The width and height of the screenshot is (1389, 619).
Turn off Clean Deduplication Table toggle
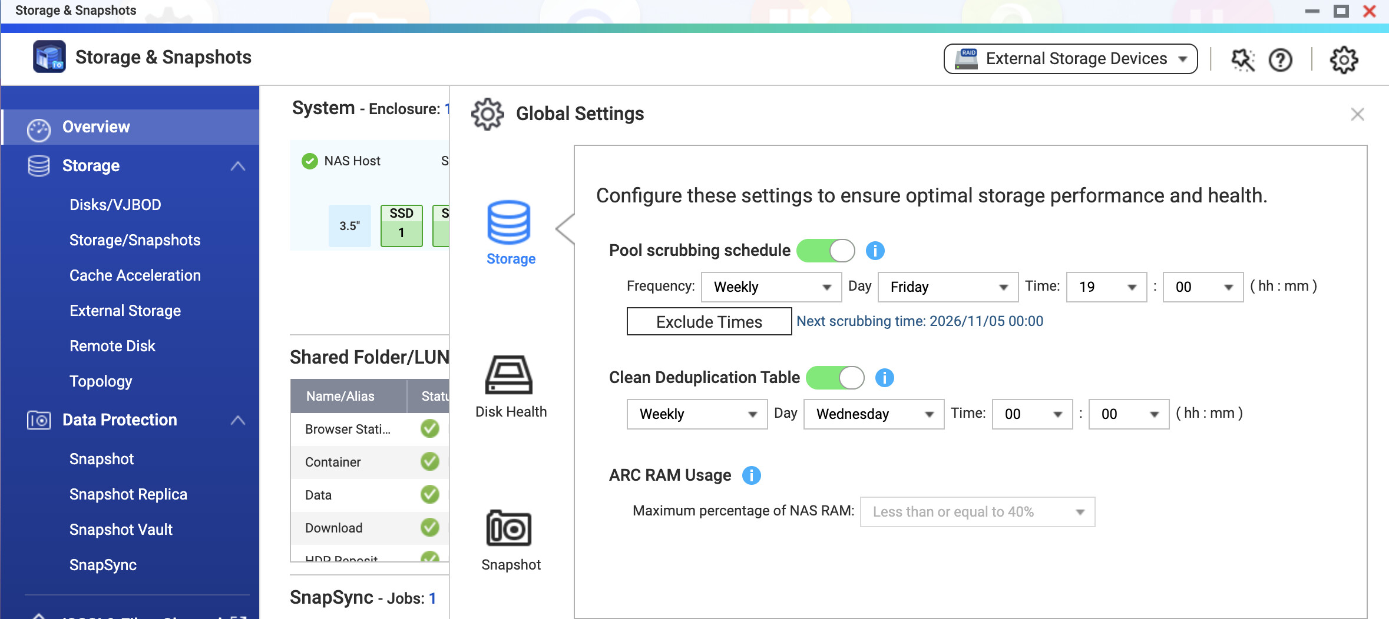835,378
